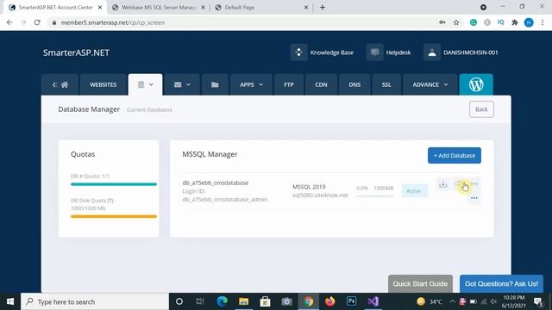Screen dimensions: 552x310
Task: Show hidden system tray icons
Action: click(x=452, y=301)
